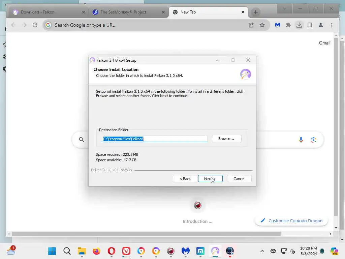Open the browser three-dot menu
The image size is (345, 259).
[x=332, y=25]
